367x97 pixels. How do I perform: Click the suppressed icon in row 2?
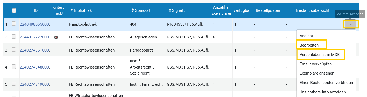tap(56, 37)
